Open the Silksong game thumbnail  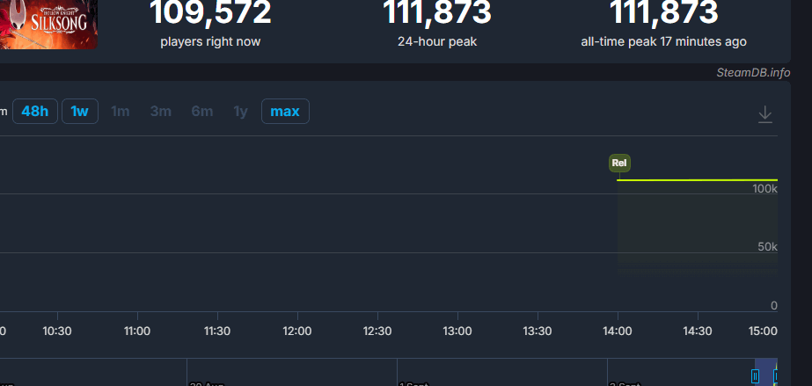tap(48, 25)
